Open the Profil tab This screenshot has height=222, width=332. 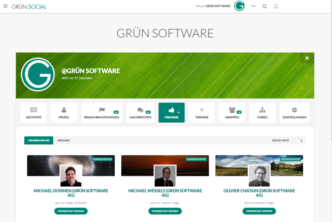click(x=64, y=113)
